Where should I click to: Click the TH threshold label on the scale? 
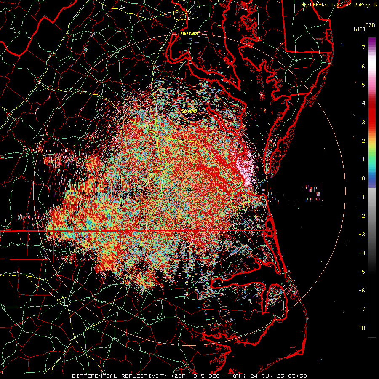click(x=362, y=328)
